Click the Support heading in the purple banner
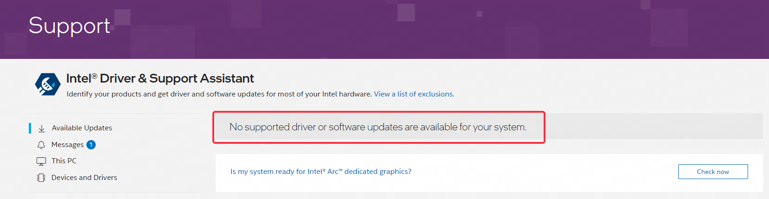 click(x=69, y=26)
